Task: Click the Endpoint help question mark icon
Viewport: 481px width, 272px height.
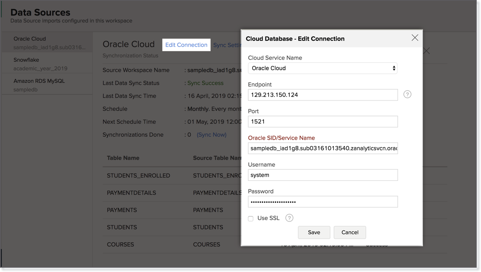Action: (x=407, y=94)
